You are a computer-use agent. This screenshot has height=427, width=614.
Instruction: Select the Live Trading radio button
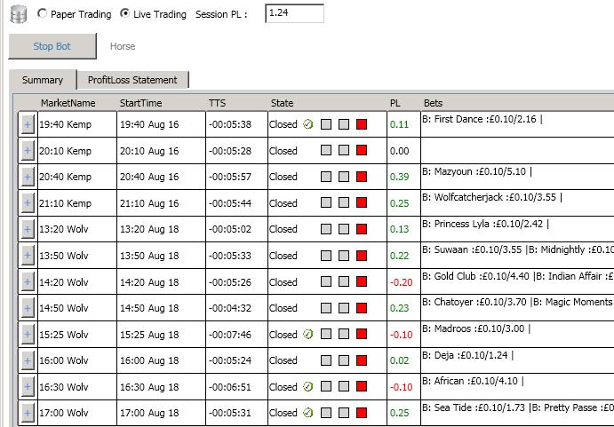click(x=124, y=13)
